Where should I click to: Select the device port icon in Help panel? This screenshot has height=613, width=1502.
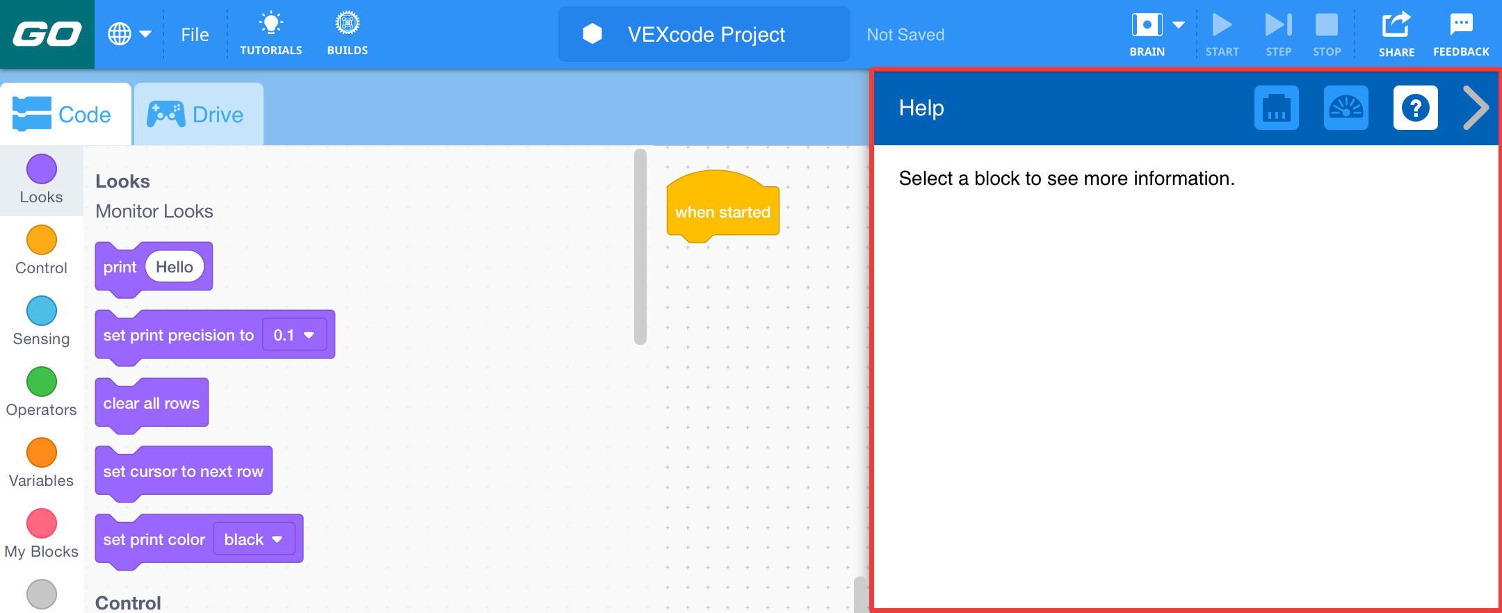[1278, 108]
